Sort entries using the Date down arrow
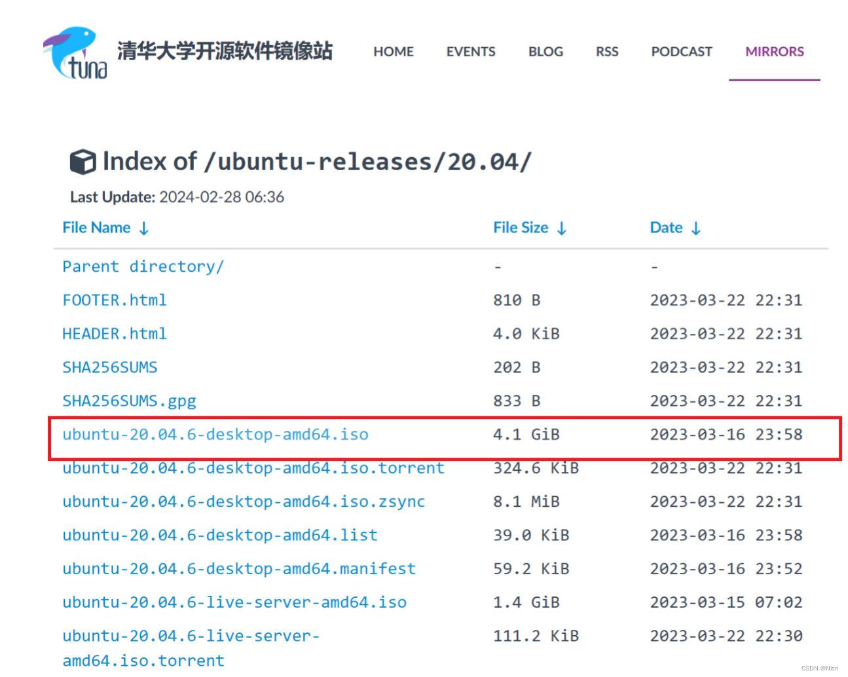 pos(695,229)
